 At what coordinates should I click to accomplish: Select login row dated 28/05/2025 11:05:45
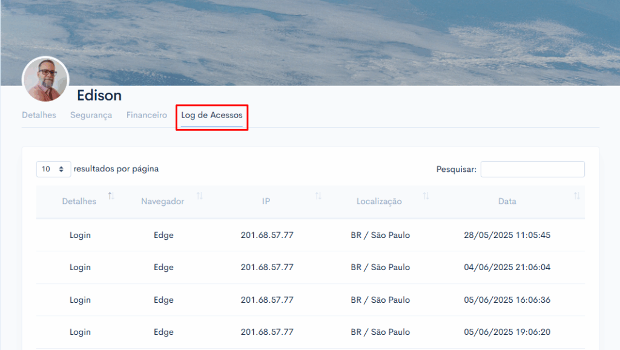311,236
